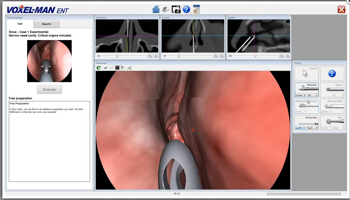Click the 03:10 timer text

click(177, 194)
